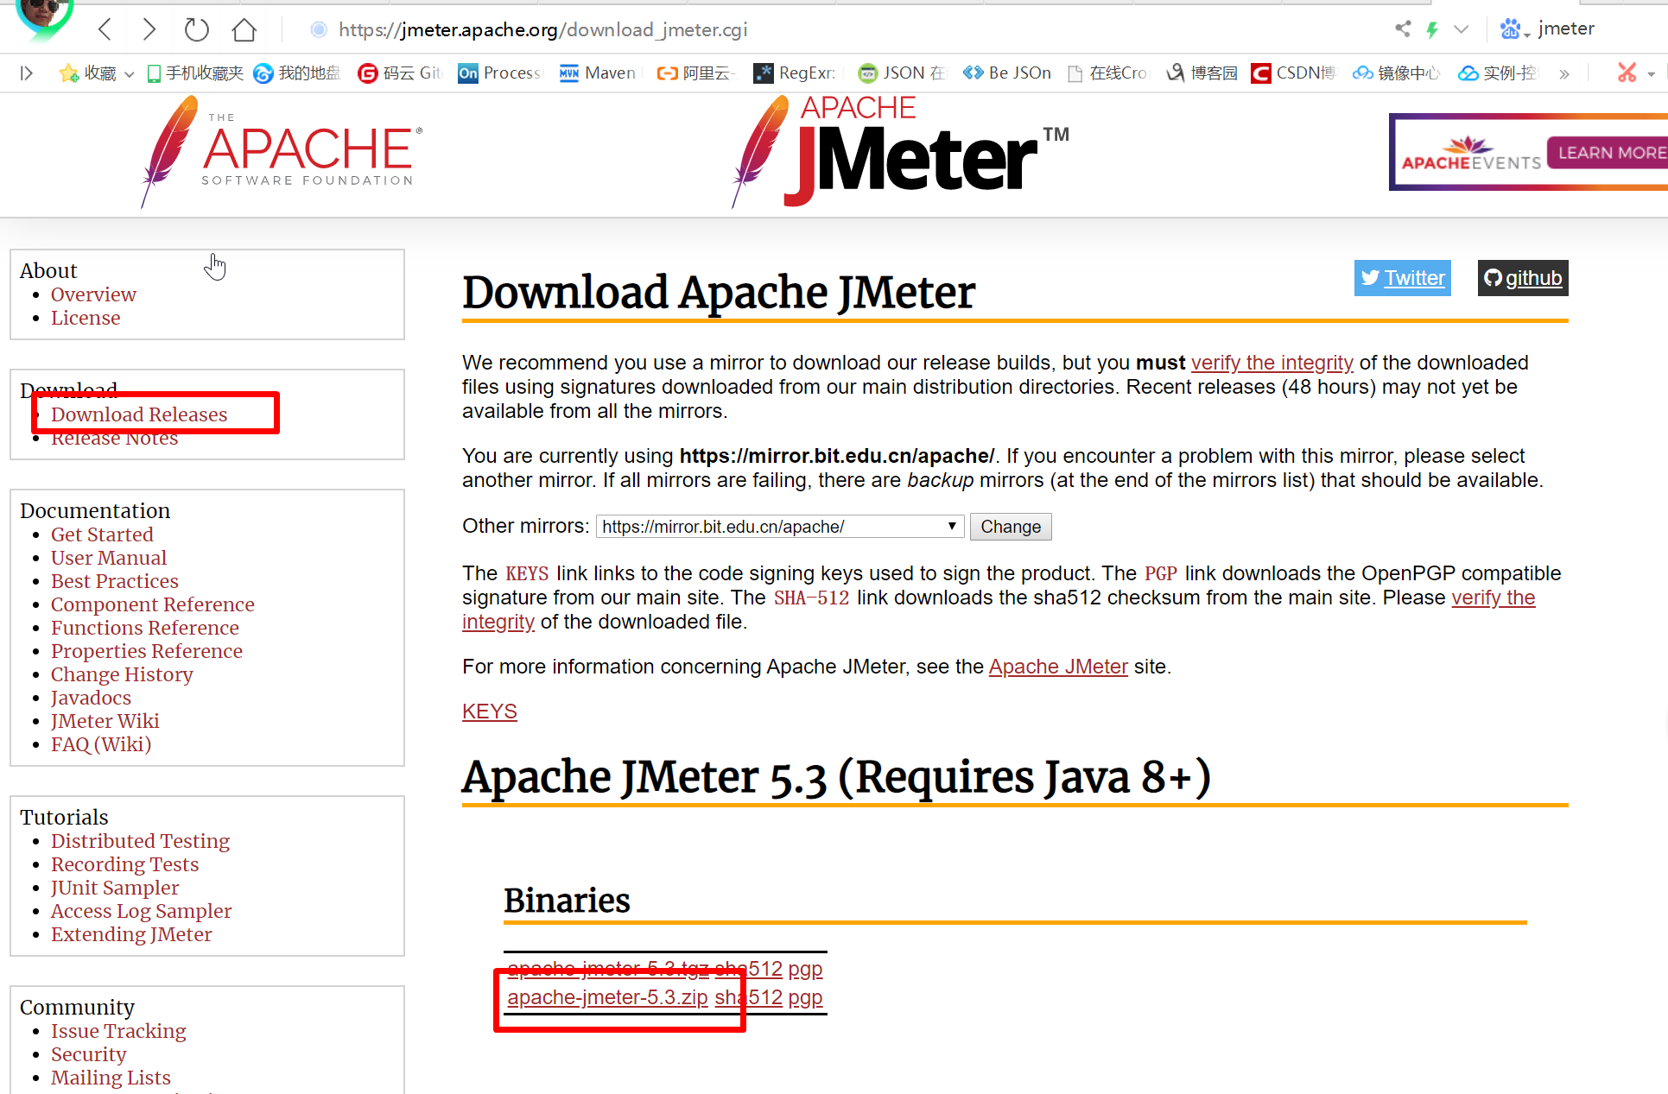Viewport: 1668px width, 1094px height.
Task: Click the URL address field
Action: coord(542,29)
